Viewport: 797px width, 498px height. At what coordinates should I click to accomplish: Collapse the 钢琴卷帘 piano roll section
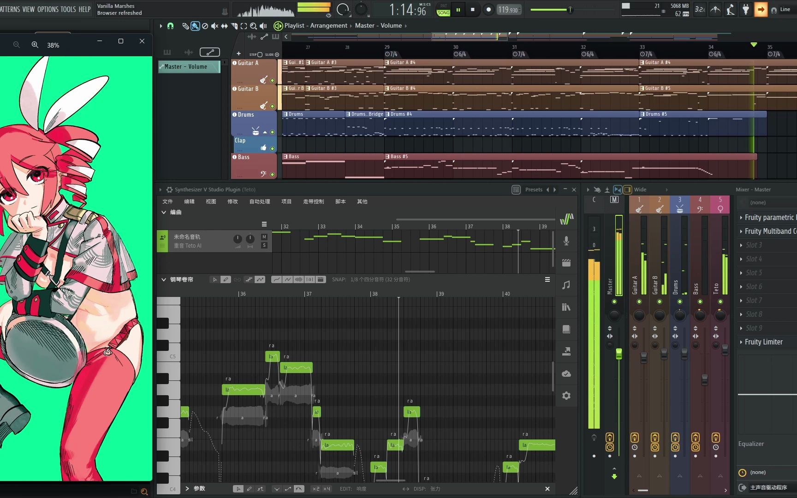point(163,279)
